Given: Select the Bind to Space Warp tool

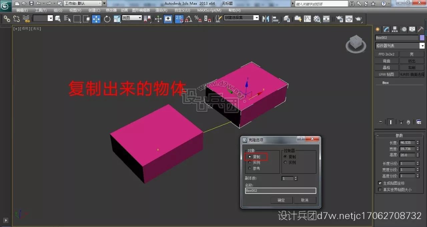Looking at the screenshot, I should (x=26, y=19).
